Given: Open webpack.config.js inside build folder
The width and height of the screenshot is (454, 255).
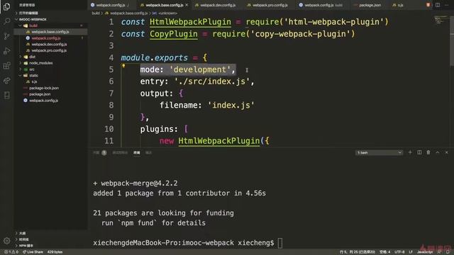Looking at the screenshot, I should [x=50, y=38].
